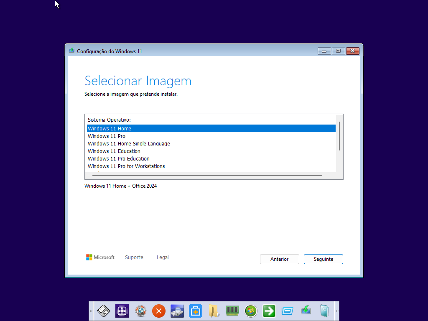Viewport: 428px width, 321px height.
Task: Maximize the Configuração do Windows 11 window
Action: pyautogui.click(x=338, y=51)
